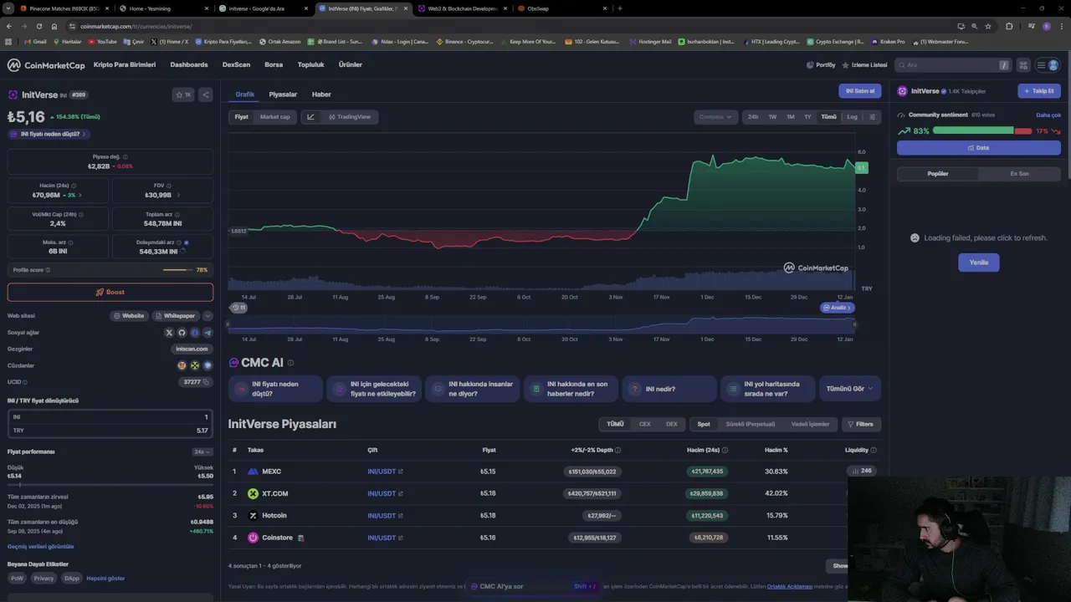
Task: Select Sürekli (Perpetual) markets tab
Action: pos(750,424)
